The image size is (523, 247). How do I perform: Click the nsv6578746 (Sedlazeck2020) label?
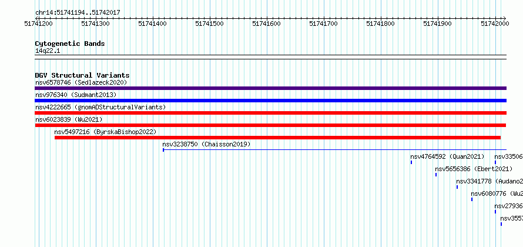(x=81, y=82)
